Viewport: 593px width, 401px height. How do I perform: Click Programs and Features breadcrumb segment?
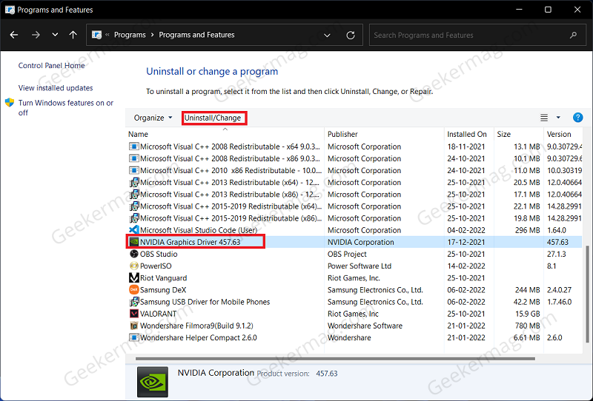tap(196, 35)
